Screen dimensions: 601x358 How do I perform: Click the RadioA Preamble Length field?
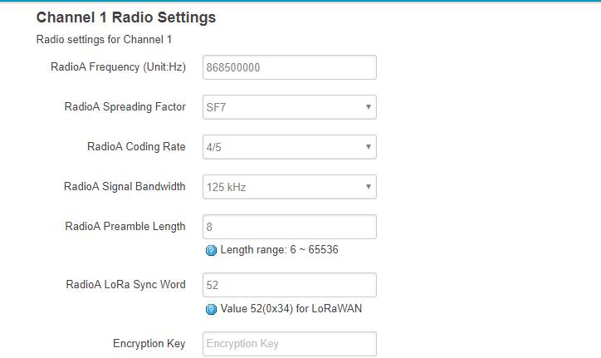(290, 227)
